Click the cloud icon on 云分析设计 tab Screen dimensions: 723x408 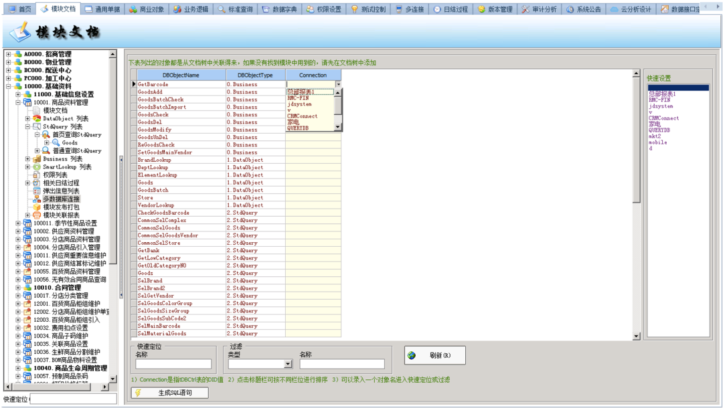pyautogui.click(x=614, y=9)
